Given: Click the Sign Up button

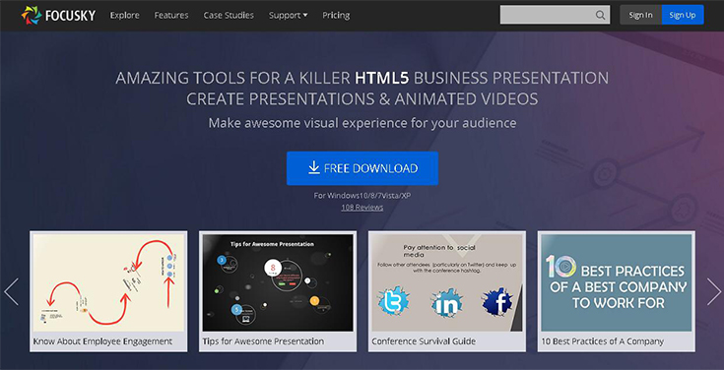Looking at the screenshot, I should pyautogui.click(x=683, y=15).
